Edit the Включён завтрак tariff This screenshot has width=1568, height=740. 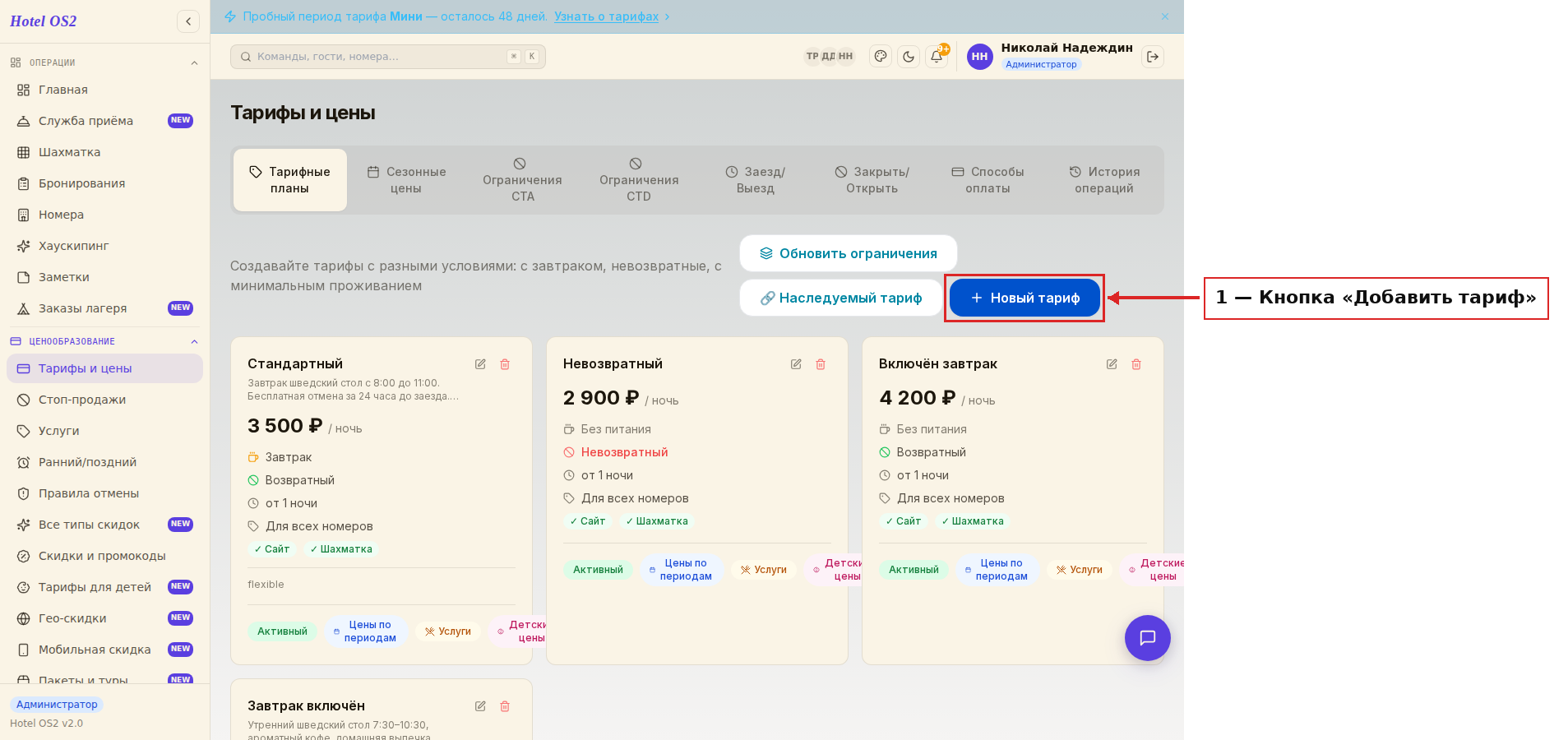coord(1112,364)
